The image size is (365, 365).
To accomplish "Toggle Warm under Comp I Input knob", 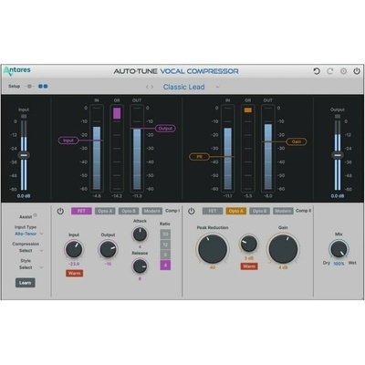I will click(x=74, y=273).
